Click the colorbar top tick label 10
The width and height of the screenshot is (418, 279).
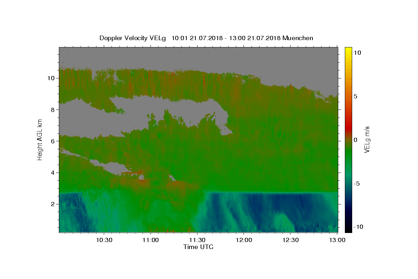click(357, 53)
